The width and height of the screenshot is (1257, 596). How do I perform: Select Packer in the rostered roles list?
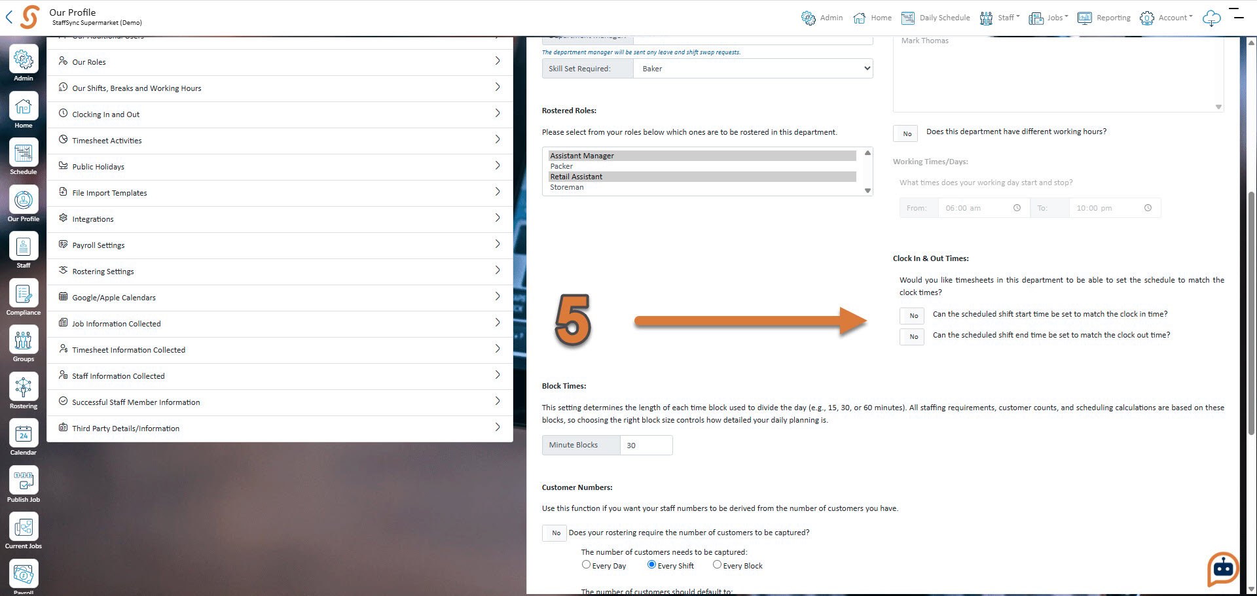[x=702, y=166]
